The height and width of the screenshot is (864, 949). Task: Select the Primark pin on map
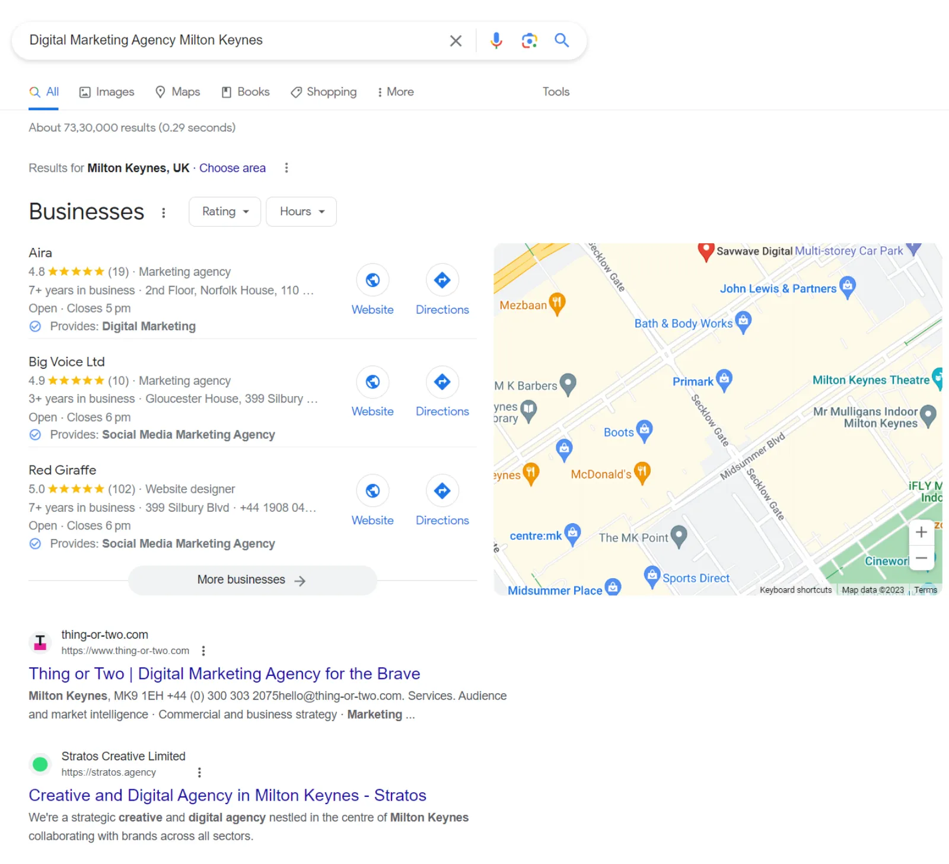pos(724,381)
